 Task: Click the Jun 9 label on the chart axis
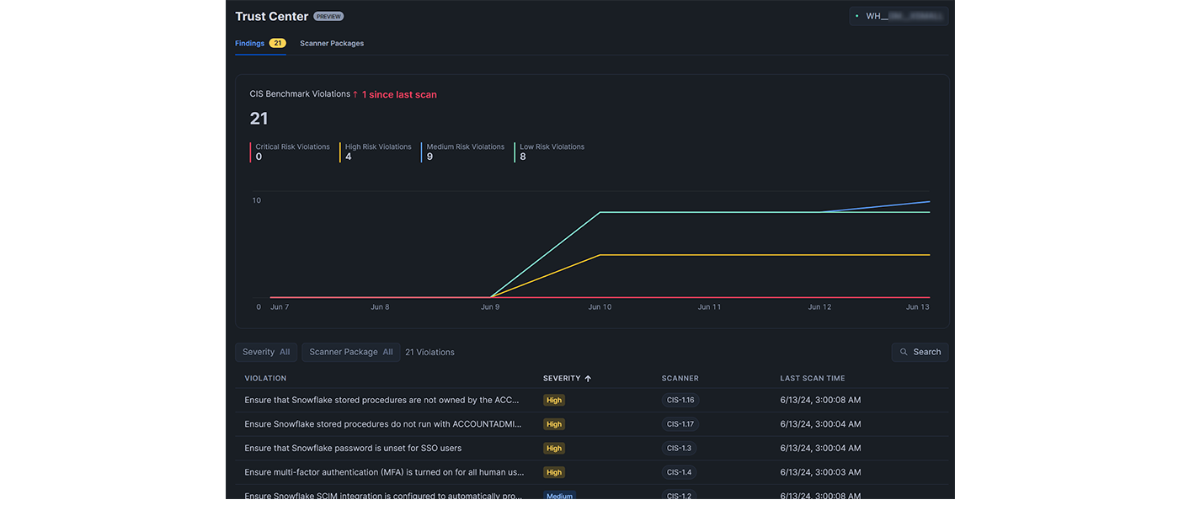pyautogui.click(x=490, y=307)
